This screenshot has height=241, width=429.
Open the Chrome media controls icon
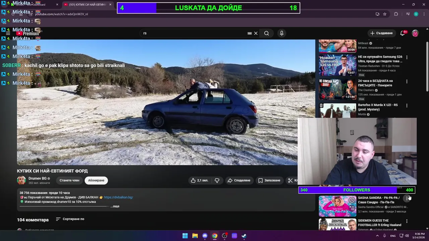point(408,14)
